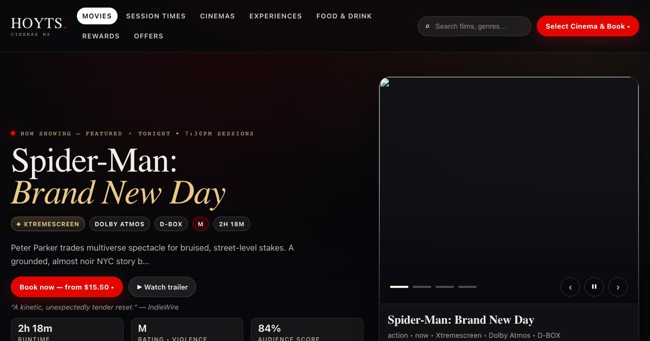The height and width of the screenshot is (341, 650).
Task: Click the IndieWire quote text
Action: [95, 307]
